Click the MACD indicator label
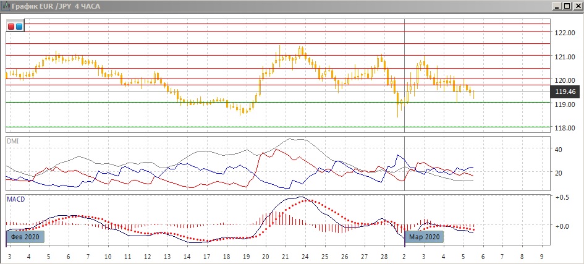 pos(15,199)
